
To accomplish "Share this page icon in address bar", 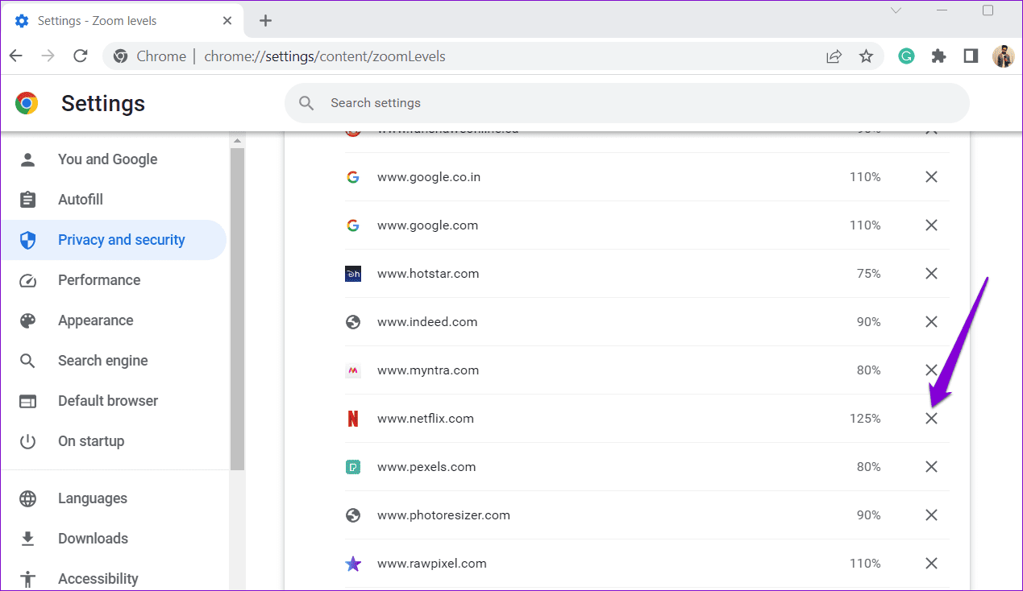I will point(834,56).
